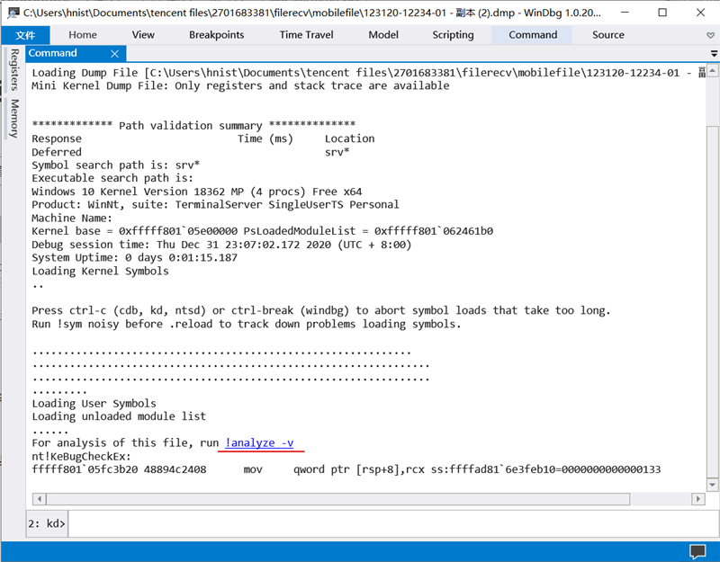This screenshot has width=720, height=562.
Task: Click the vertical scrollbar up arrow
Action: 712,71
